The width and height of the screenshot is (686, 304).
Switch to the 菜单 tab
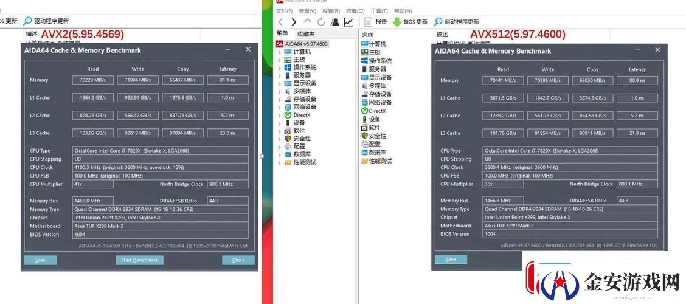[283, 33]
